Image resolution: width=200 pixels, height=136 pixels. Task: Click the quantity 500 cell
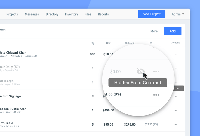click(x=93, y=54)
